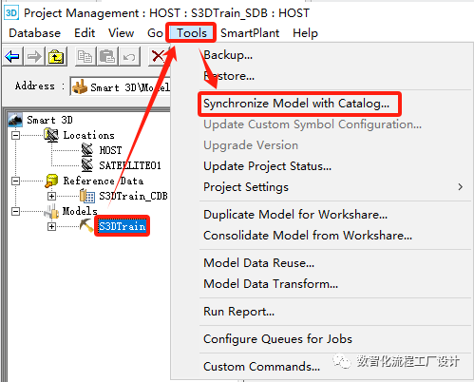The height and width of the screenshot is (382, 474).
Task: Open the Go menu
Action: [155, 33]
